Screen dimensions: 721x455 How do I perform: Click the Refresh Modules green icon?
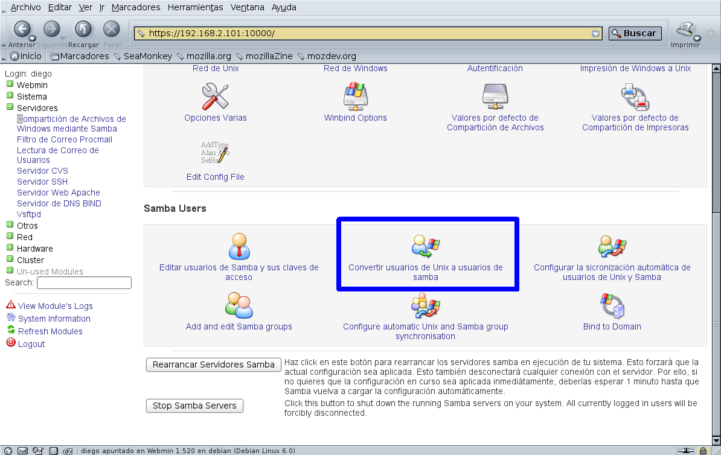pos(11,329)
